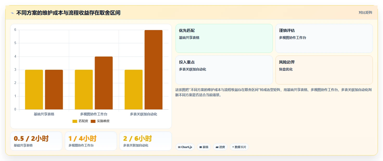This screenshot has height=161, width=383.
Task: Click 基础共享表格 inside the 优先匹配 card
Action: click(189, 38)
